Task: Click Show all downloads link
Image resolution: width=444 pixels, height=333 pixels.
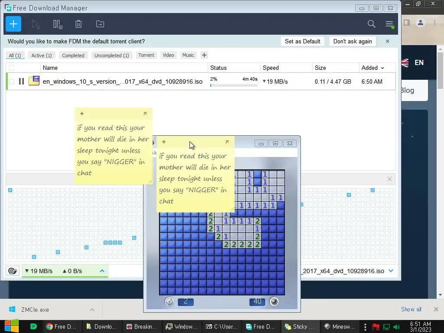Action: pyautogui.click(x=411, y=309)
